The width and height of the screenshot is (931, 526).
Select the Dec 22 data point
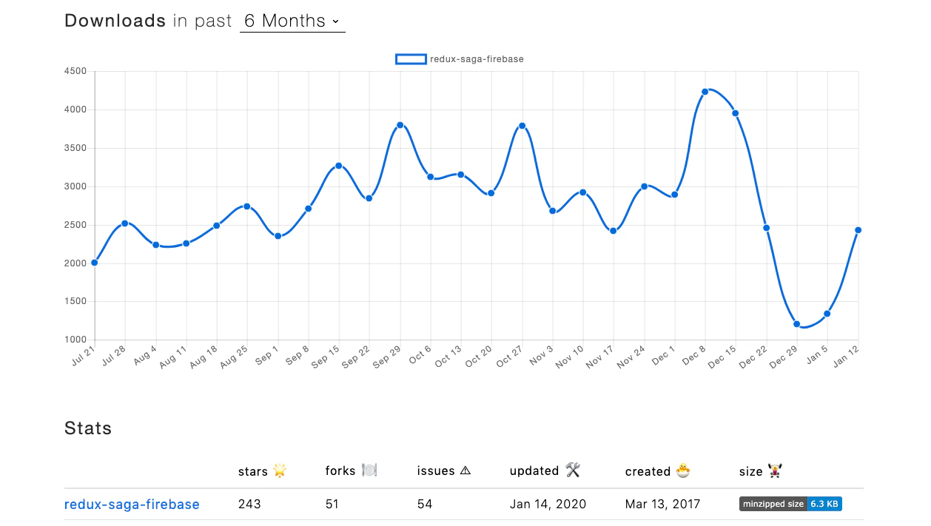pyautogui.click(x=767, y=228)
